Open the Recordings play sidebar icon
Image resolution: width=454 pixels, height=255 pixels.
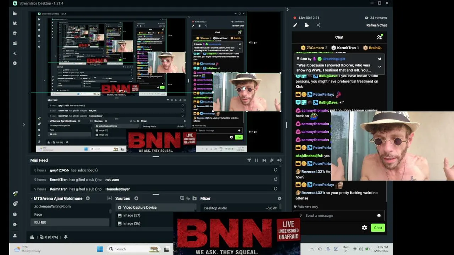pos(15,63)
